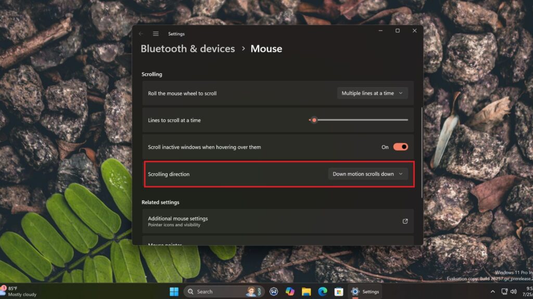Open the Scrolling direction dropdown
The image size is (533, 299).
(x=368, y=174)
